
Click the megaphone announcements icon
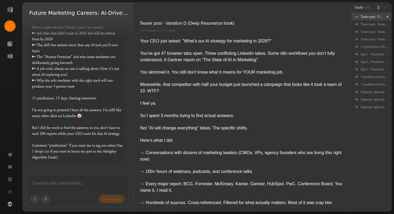point(10,155)
